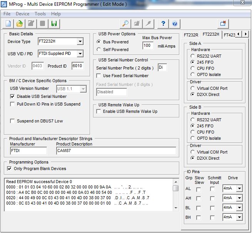The height and width of the screenshot is (233, 252).
Task: Switch to the FT232R tab
Action: (191, 35)
